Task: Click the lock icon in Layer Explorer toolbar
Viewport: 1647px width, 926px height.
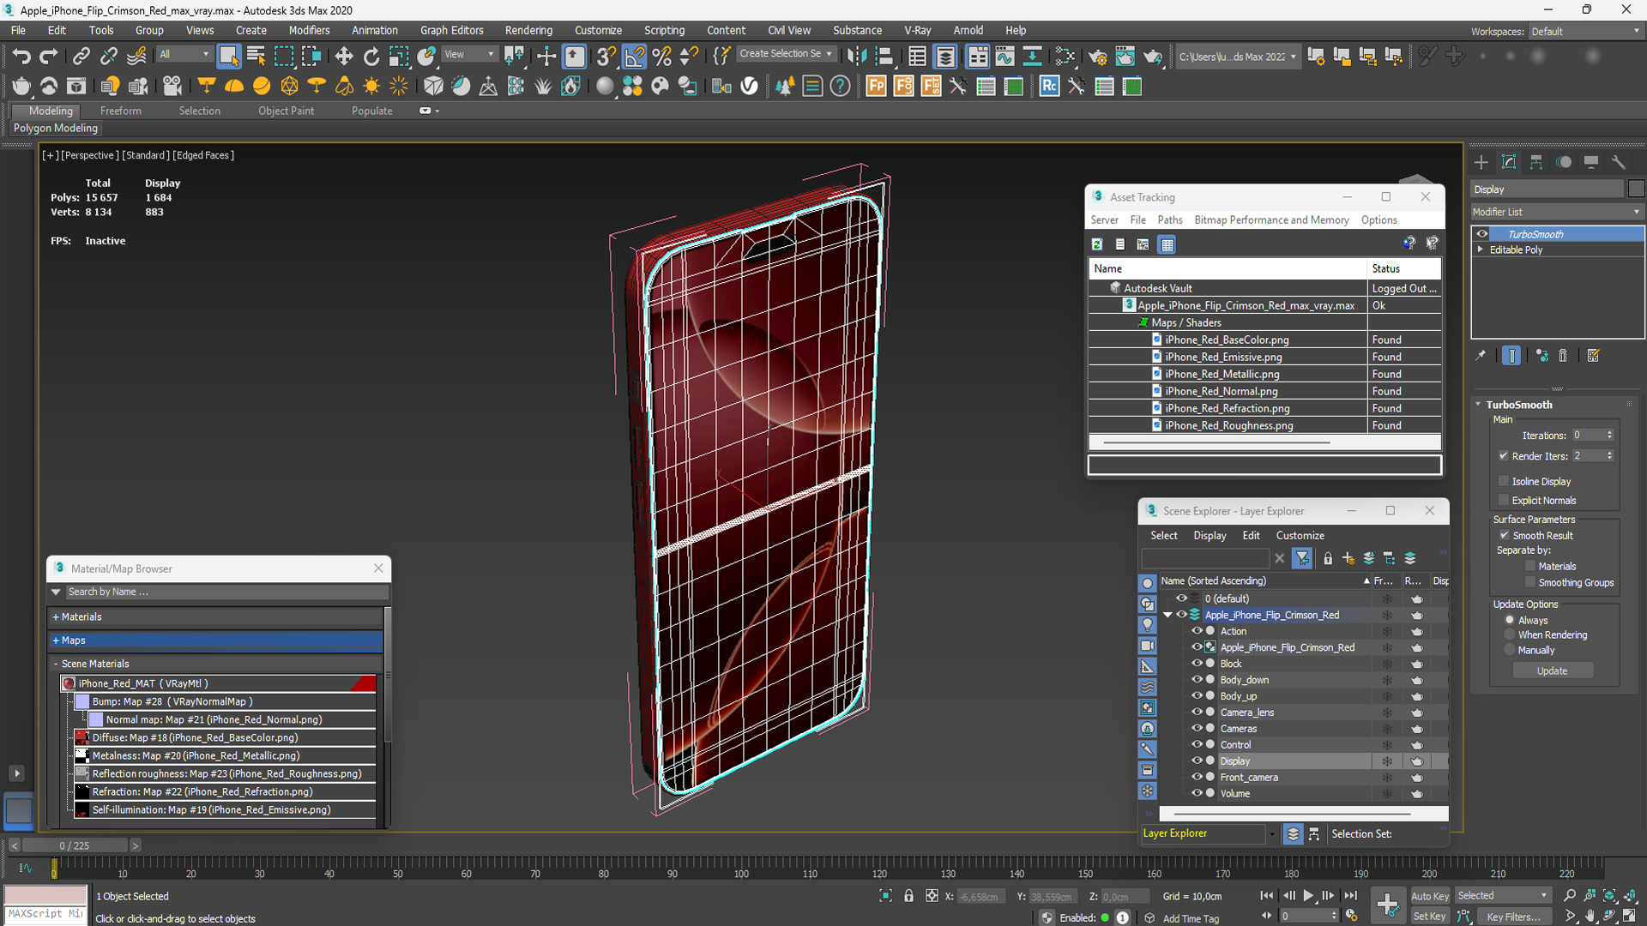Action: pos(1328,558)
